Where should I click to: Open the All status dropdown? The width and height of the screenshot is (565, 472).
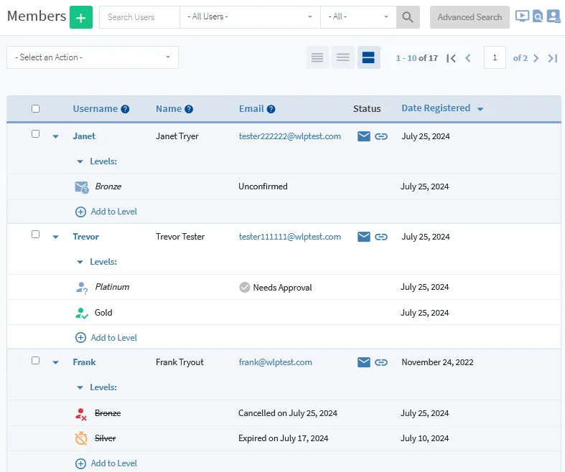(x=358, y=17)
